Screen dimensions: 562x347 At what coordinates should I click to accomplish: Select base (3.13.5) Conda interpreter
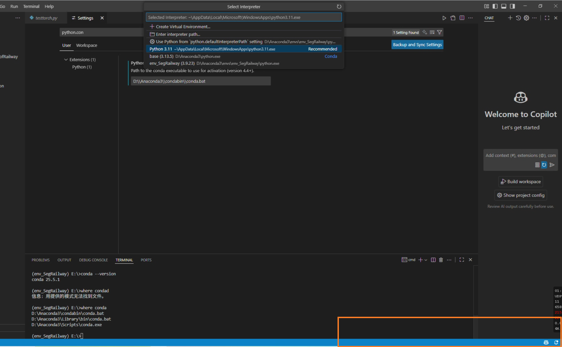click(244, 56)
